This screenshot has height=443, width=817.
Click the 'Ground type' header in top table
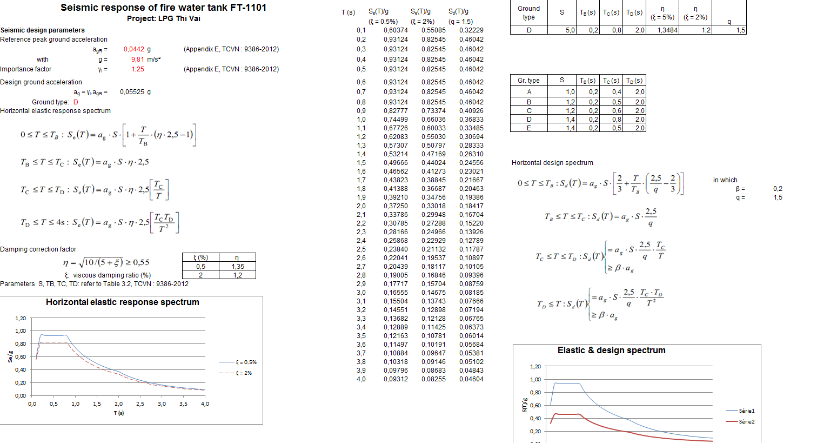click(528, 12)
